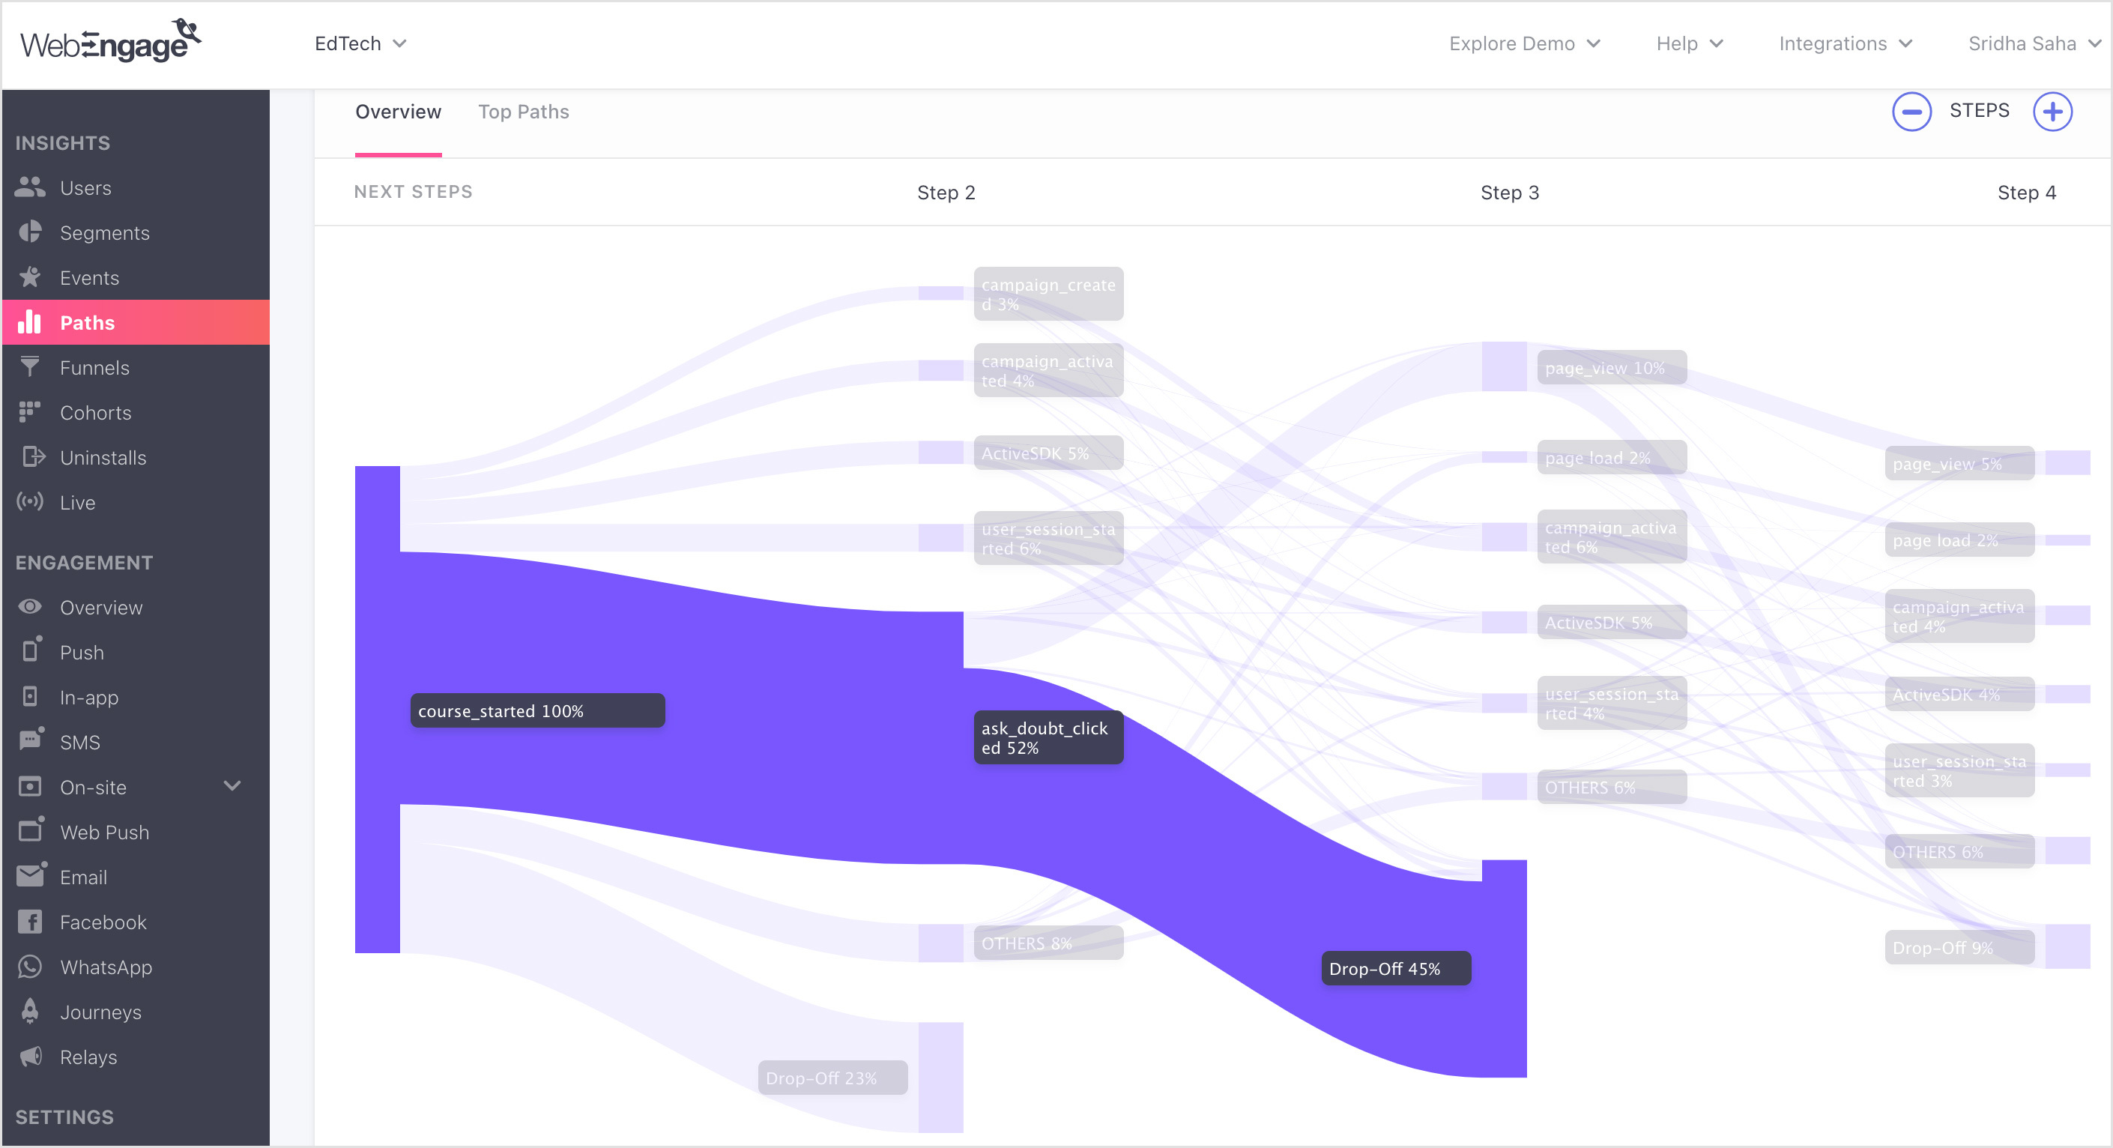
Task: Select the course_started 100% node
Action: pos(537,710)
